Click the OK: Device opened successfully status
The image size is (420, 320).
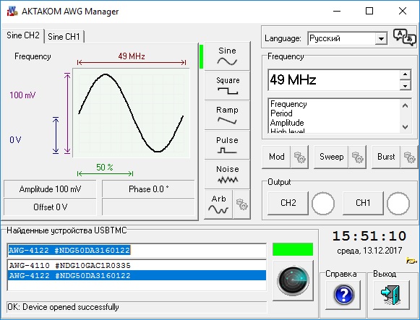[x=63, y=307]
